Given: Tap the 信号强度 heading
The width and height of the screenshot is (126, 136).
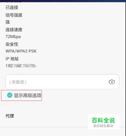Looking at the screenshot, I should (14, 15).
